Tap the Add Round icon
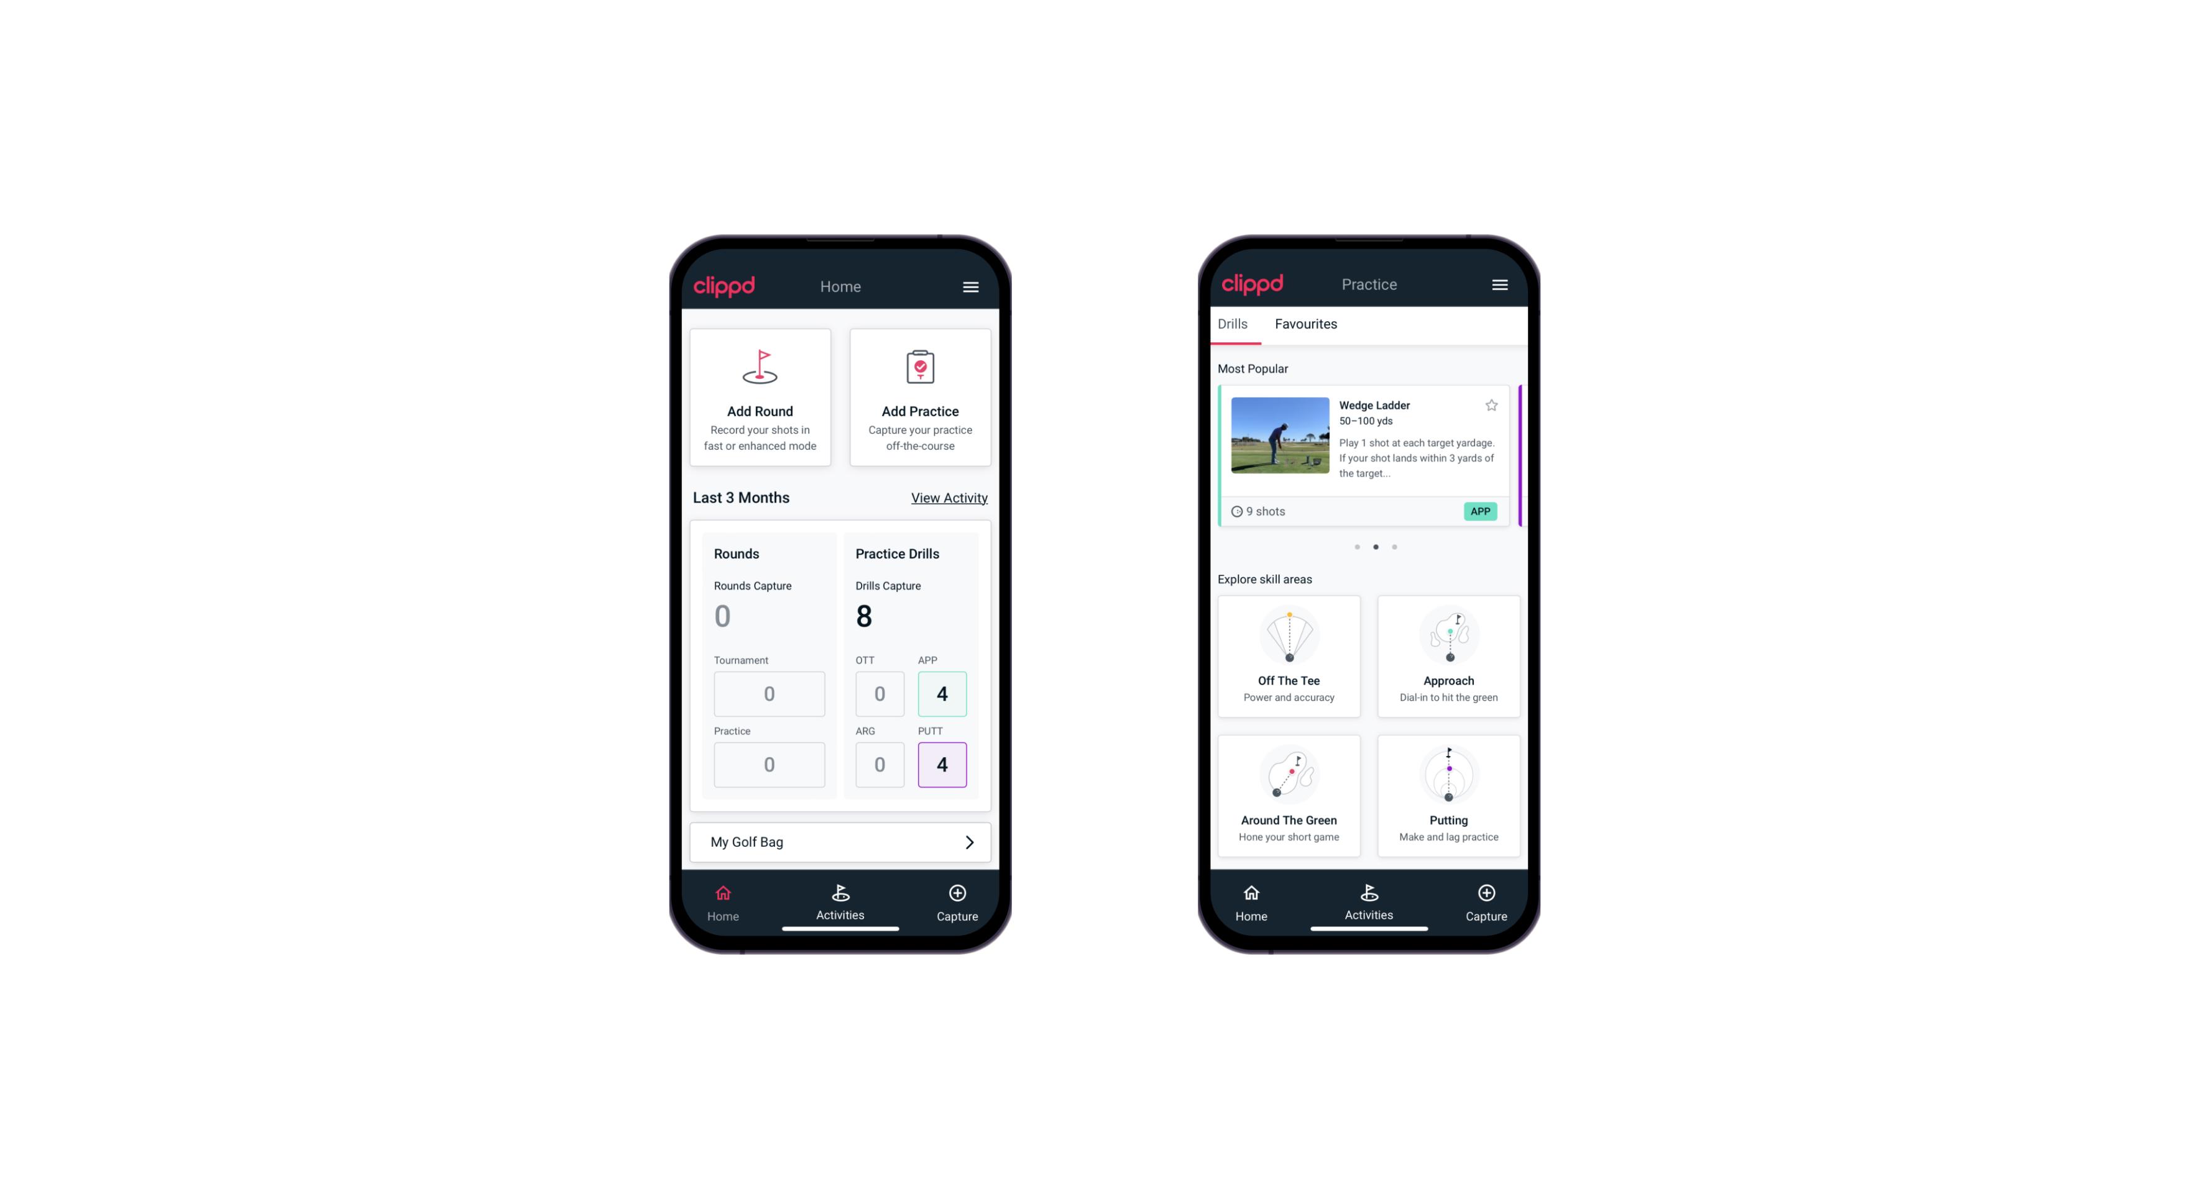Screen dimensions: 2211x1189 click(760, 368)
